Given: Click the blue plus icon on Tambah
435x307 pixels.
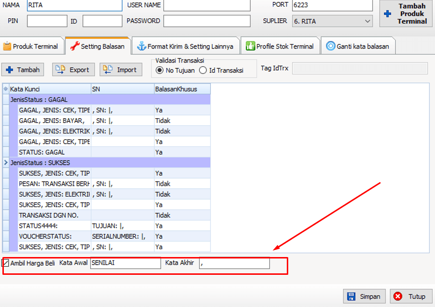Looking at the screenshot, I should [10, 70].
